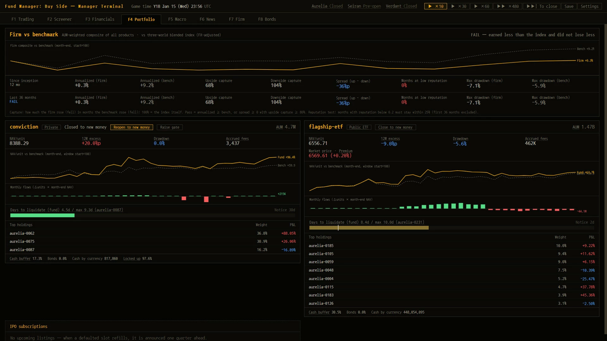Click flagship-etf days to liquidate bar
Image resolution: width=607 pixels, height=341 pixels.
coord(451,228)
